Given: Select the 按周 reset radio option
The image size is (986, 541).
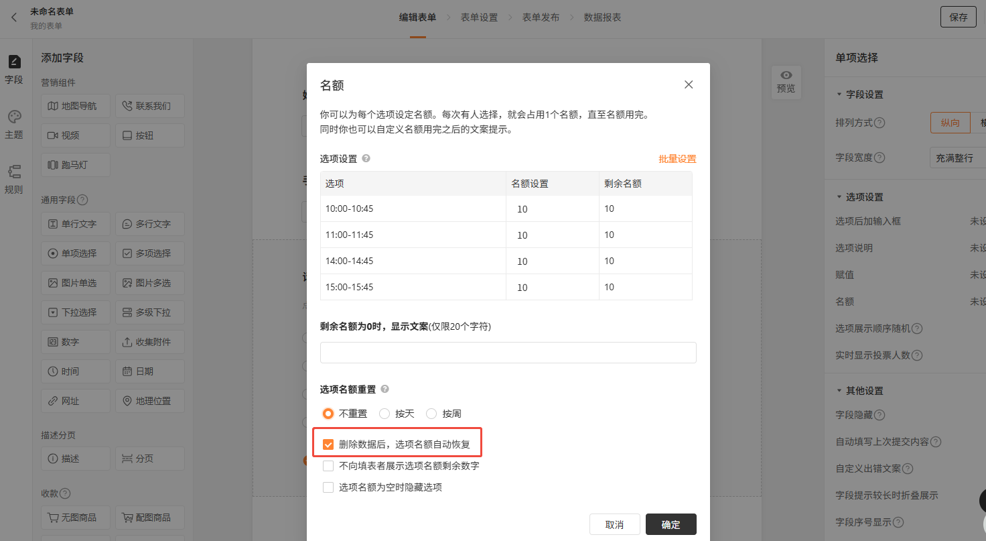Looking at the screenshot, I should (x=431, y=414).
